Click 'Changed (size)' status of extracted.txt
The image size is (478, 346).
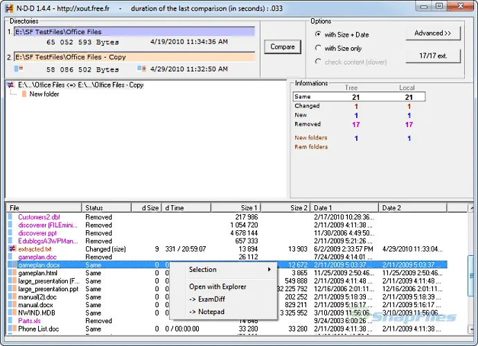pyautogui.click(x=105, y=249)
